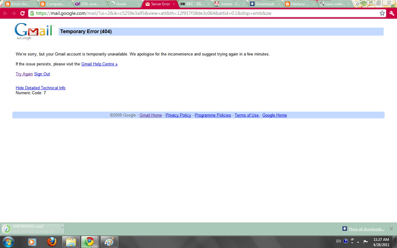Reload the page with the refresh icon

click(22, 13)
